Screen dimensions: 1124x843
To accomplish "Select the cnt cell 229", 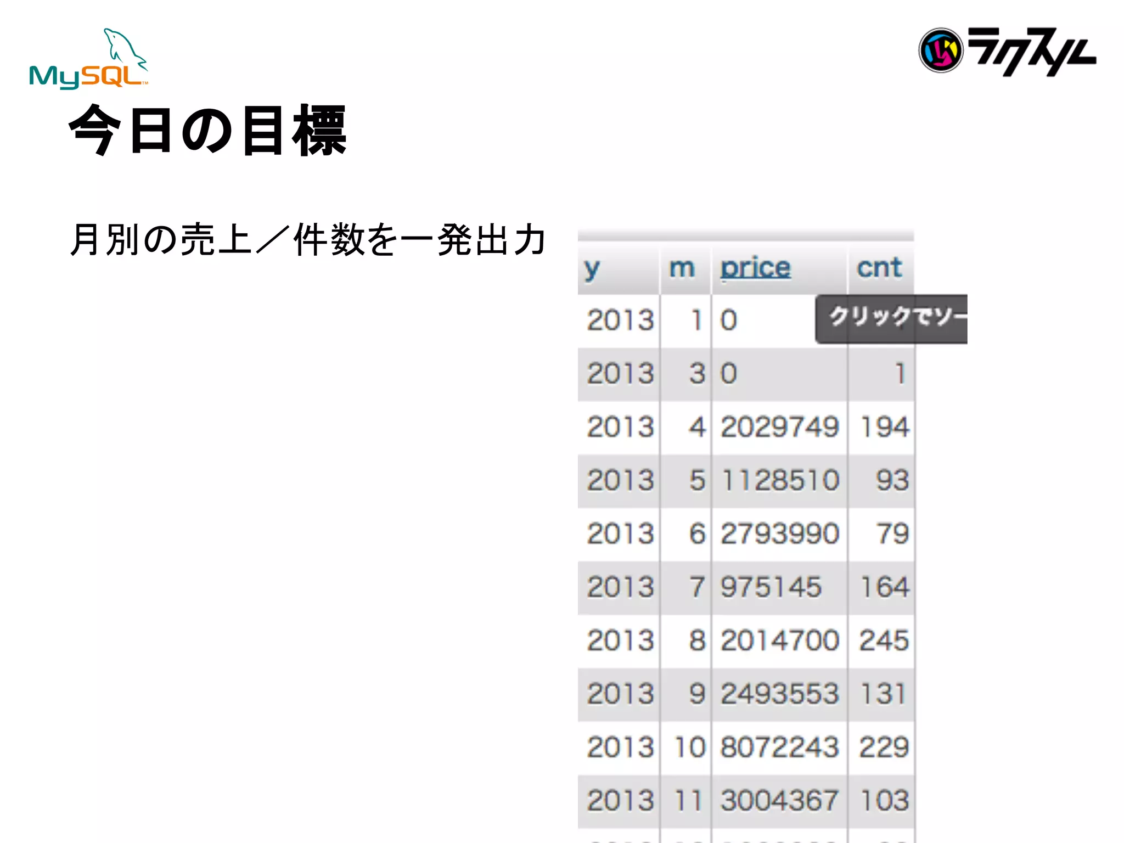I will (881, 747).
